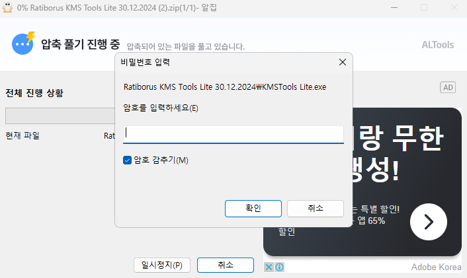Click the 현재 파일 label
The image size is (467, 278).
[x=22, y=135]
